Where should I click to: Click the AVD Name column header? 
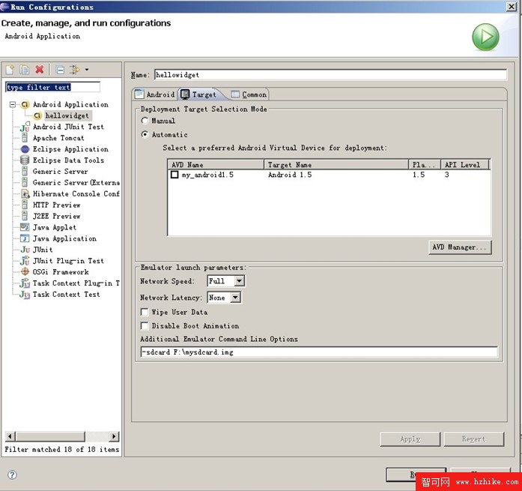pos(216,165)
